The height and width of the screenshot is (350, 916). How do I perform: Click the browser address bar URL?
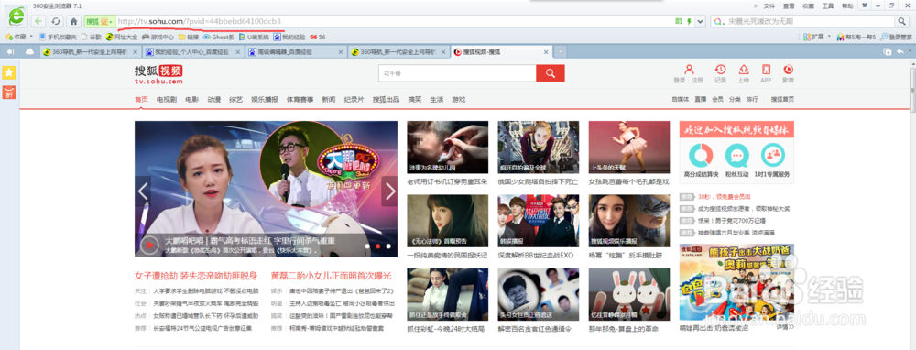pos(199,22)
